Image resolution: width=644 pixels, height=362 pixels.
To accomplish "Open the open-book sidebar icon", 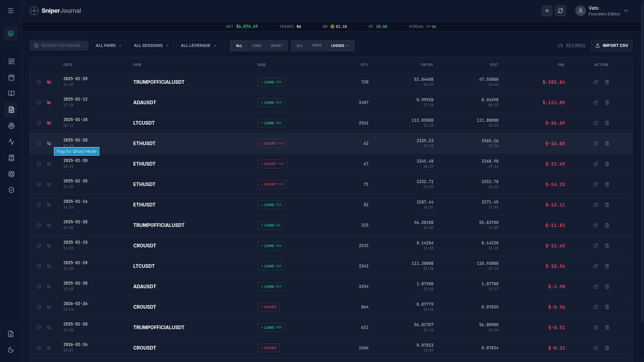I will click(11, 94).
